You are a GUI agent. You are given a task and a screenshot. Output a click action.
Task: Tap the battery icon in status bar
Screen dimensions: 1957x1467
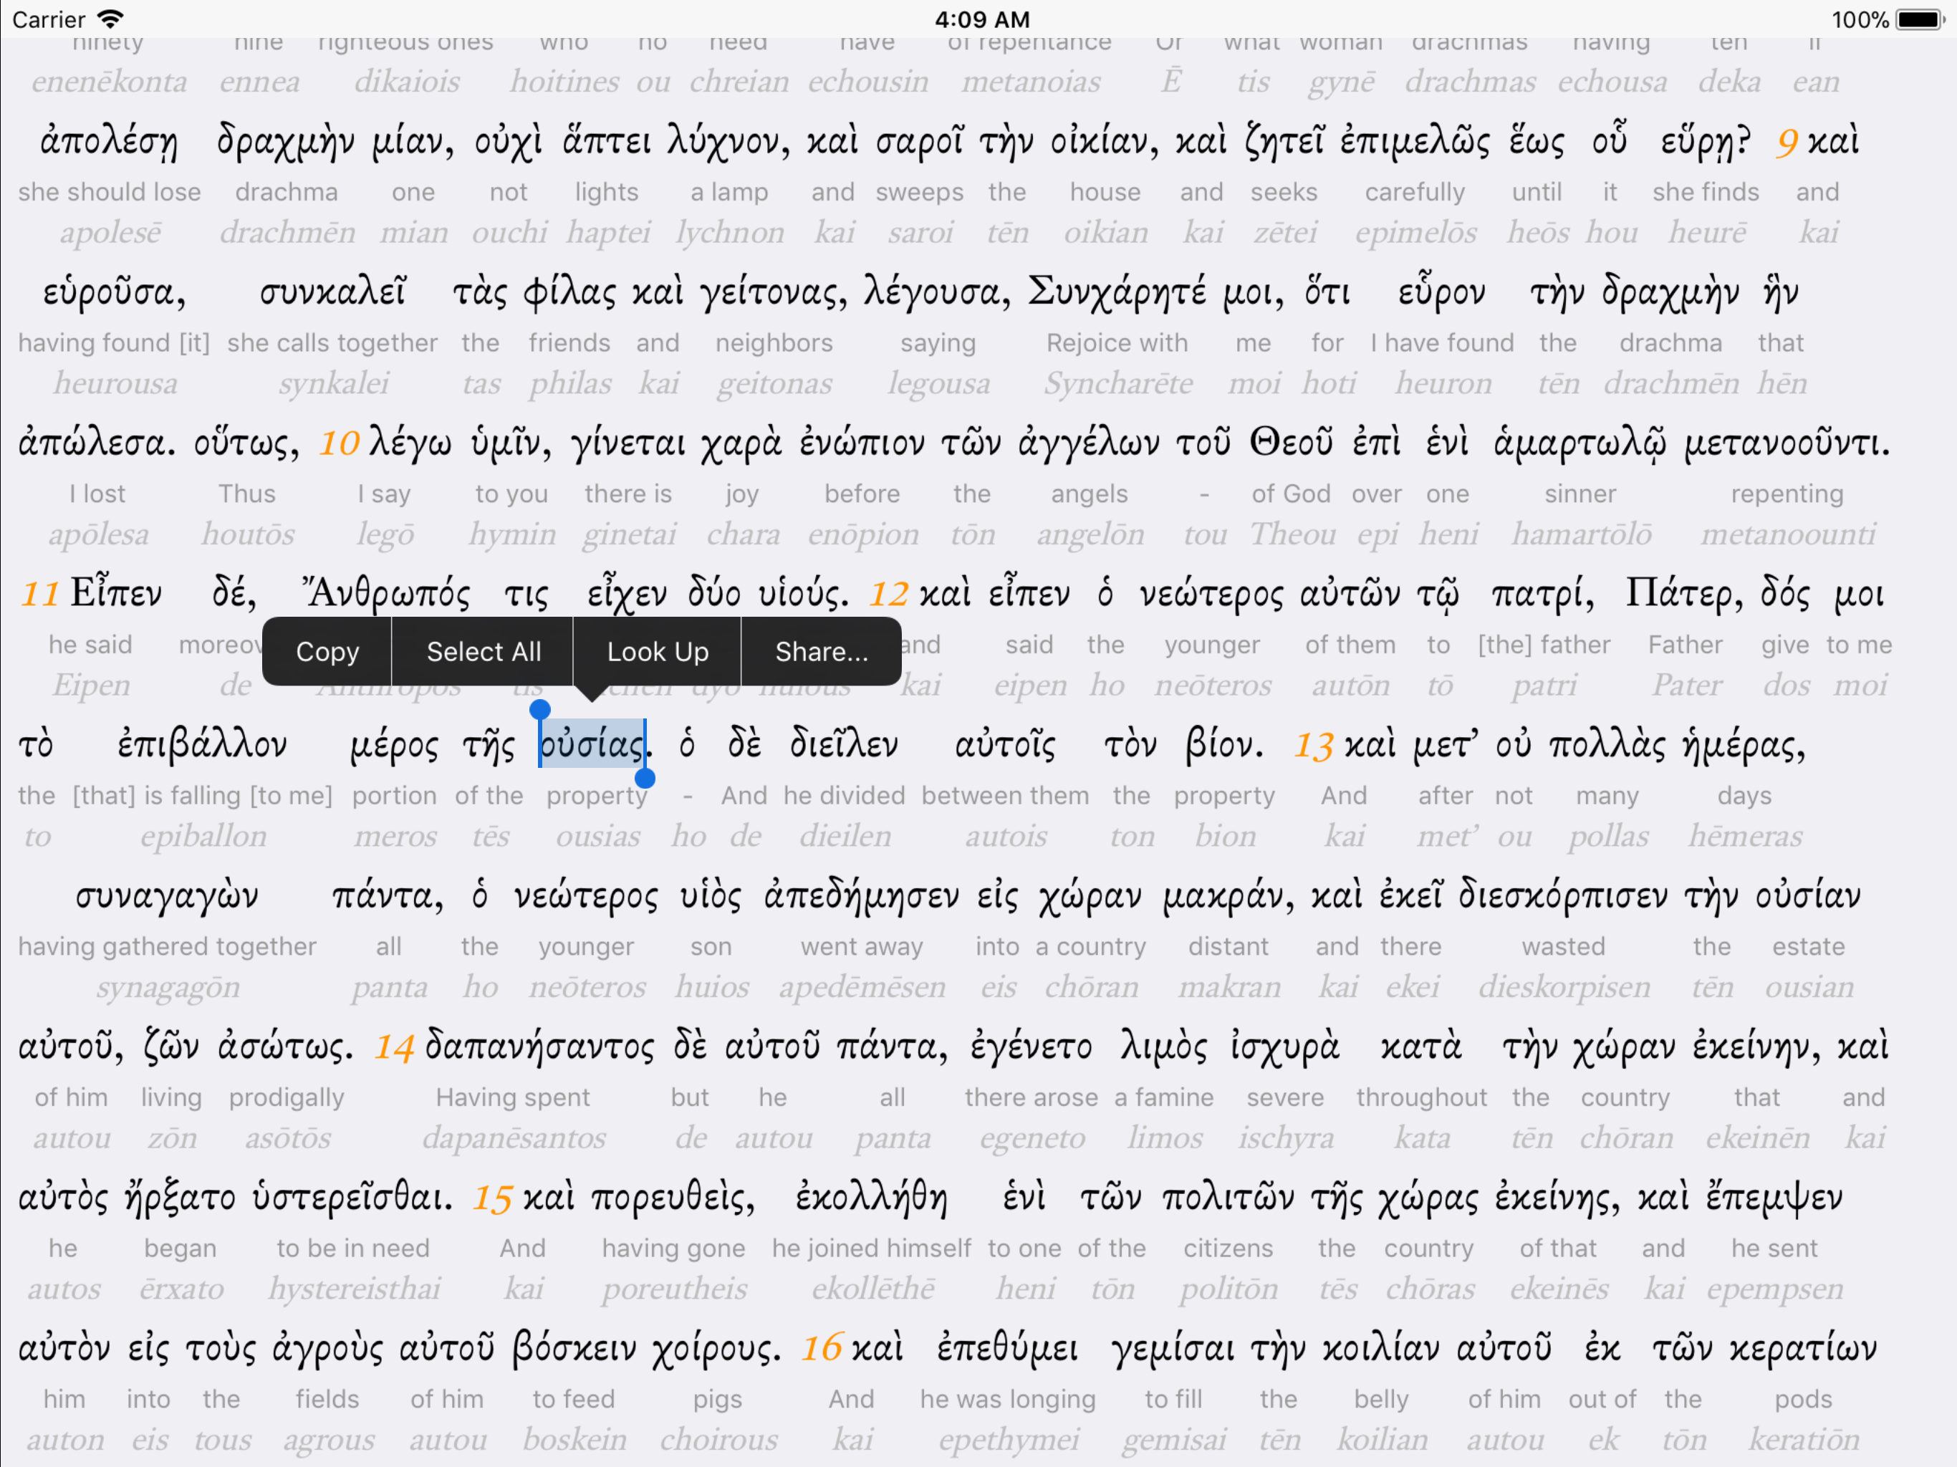1919,19
